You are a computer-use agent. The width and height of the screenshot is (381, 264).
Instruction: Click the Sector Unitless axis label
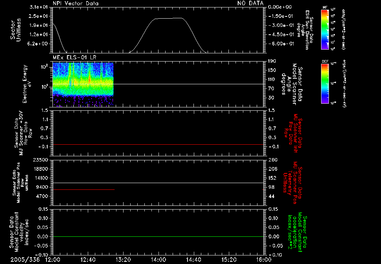16,30
